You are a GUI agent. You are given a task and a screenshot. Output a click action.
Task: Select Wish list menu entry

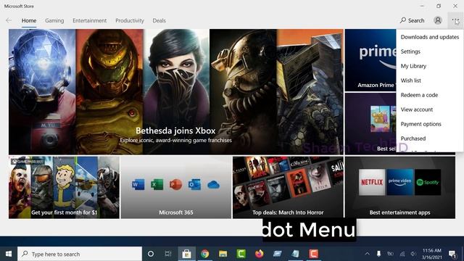click(430, 80)
